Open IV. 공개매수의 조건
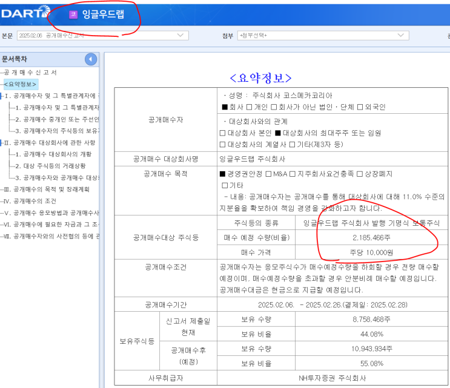The image size is (450, 388). coord(30,201)
